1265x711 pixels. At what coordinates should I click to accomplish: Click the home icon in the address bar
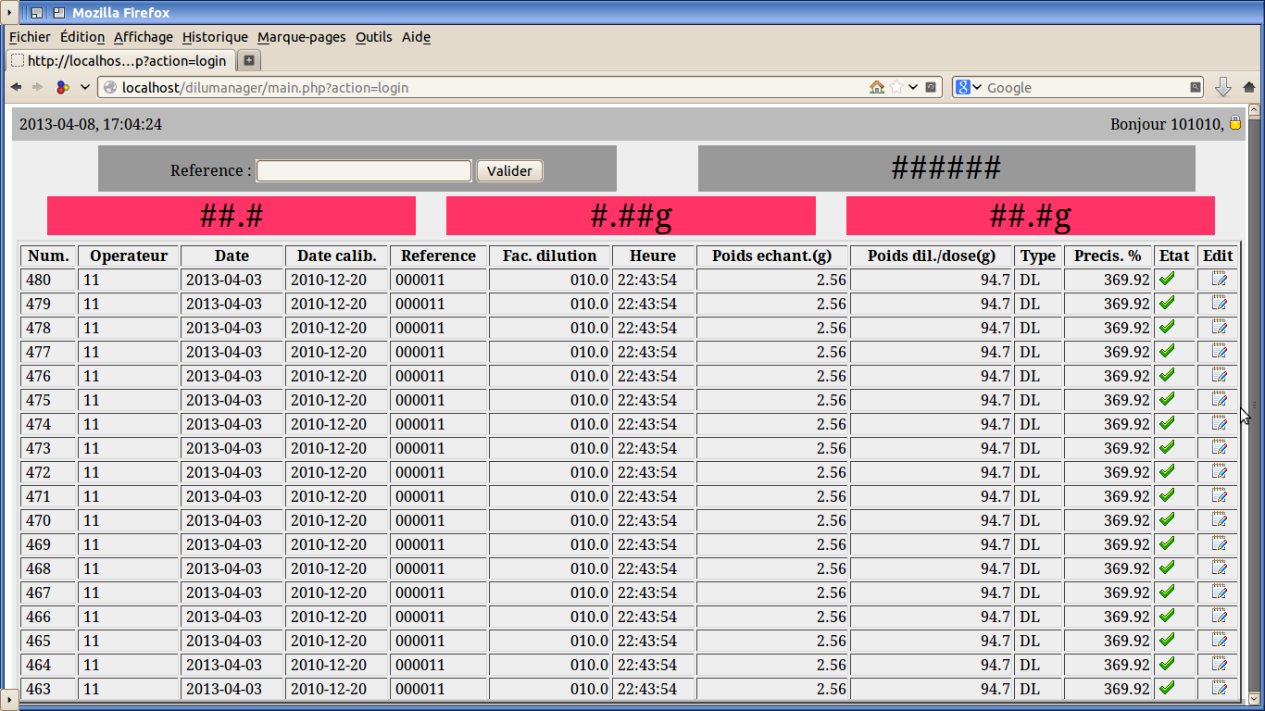(x=876, y=87)
